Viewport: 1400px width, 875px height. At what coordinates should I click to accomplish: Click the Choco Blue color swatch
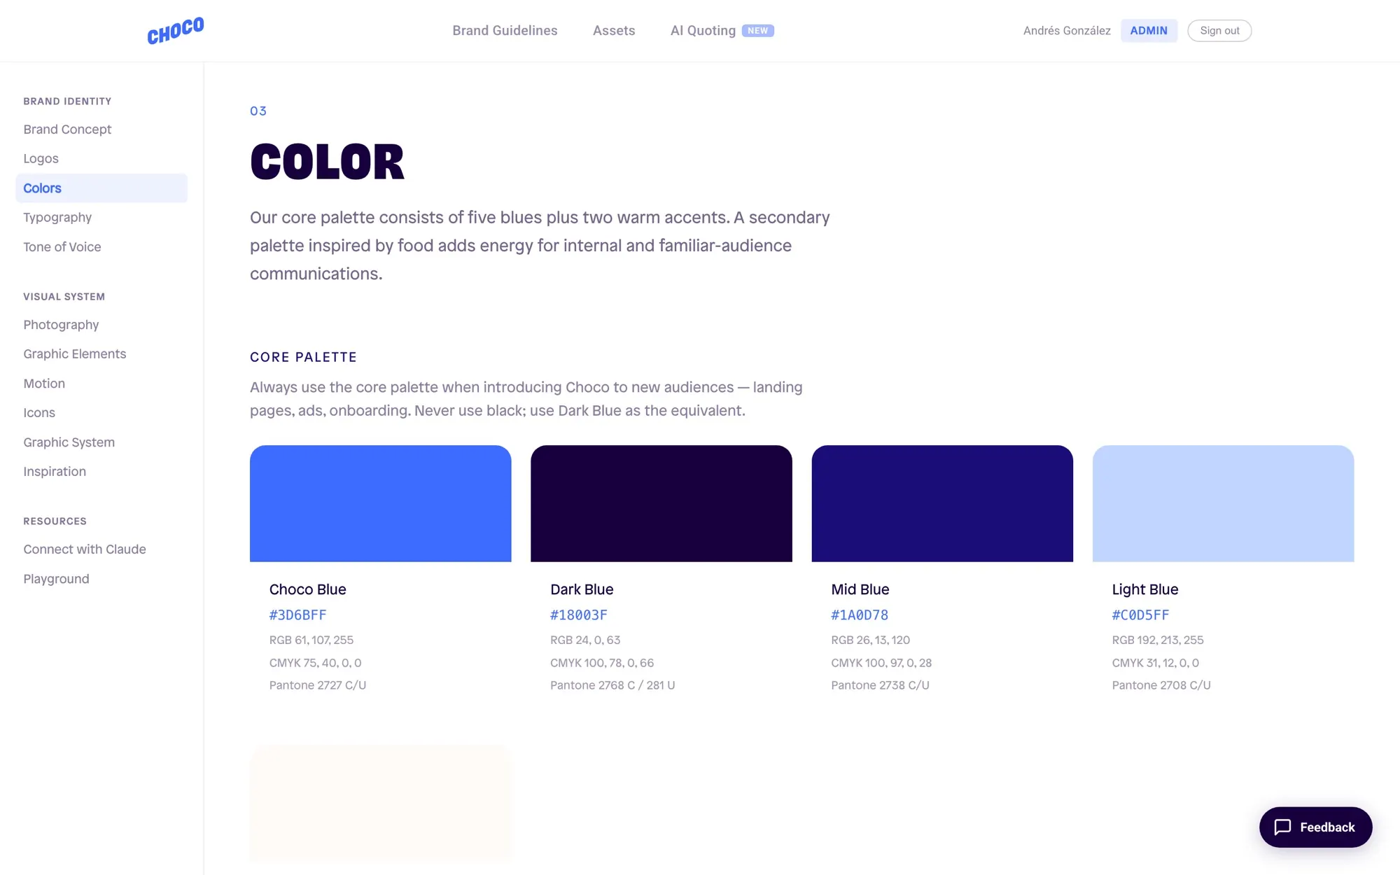click(x=381, y=503)
